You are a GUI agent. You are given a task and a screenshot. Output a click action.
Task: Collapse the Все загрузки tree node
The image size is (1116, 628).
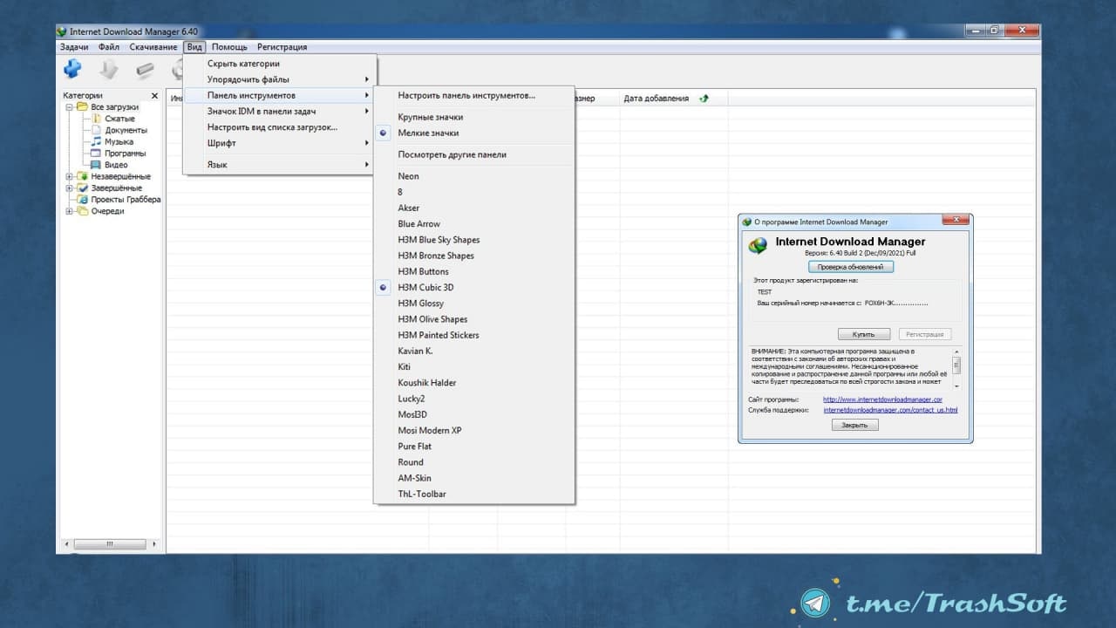[x=70, y=107]
